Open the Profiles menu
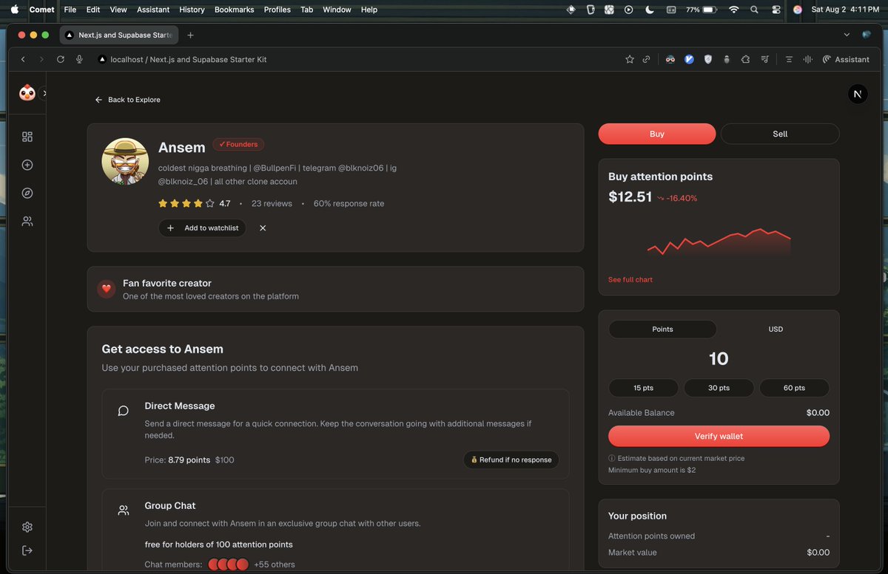Viewport: 888px width, 574px height. tap(277, 10)
